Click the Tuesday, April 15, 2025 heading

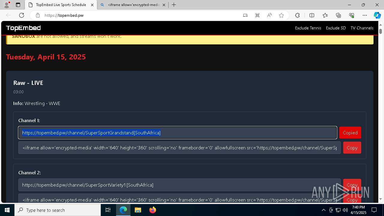46,57
